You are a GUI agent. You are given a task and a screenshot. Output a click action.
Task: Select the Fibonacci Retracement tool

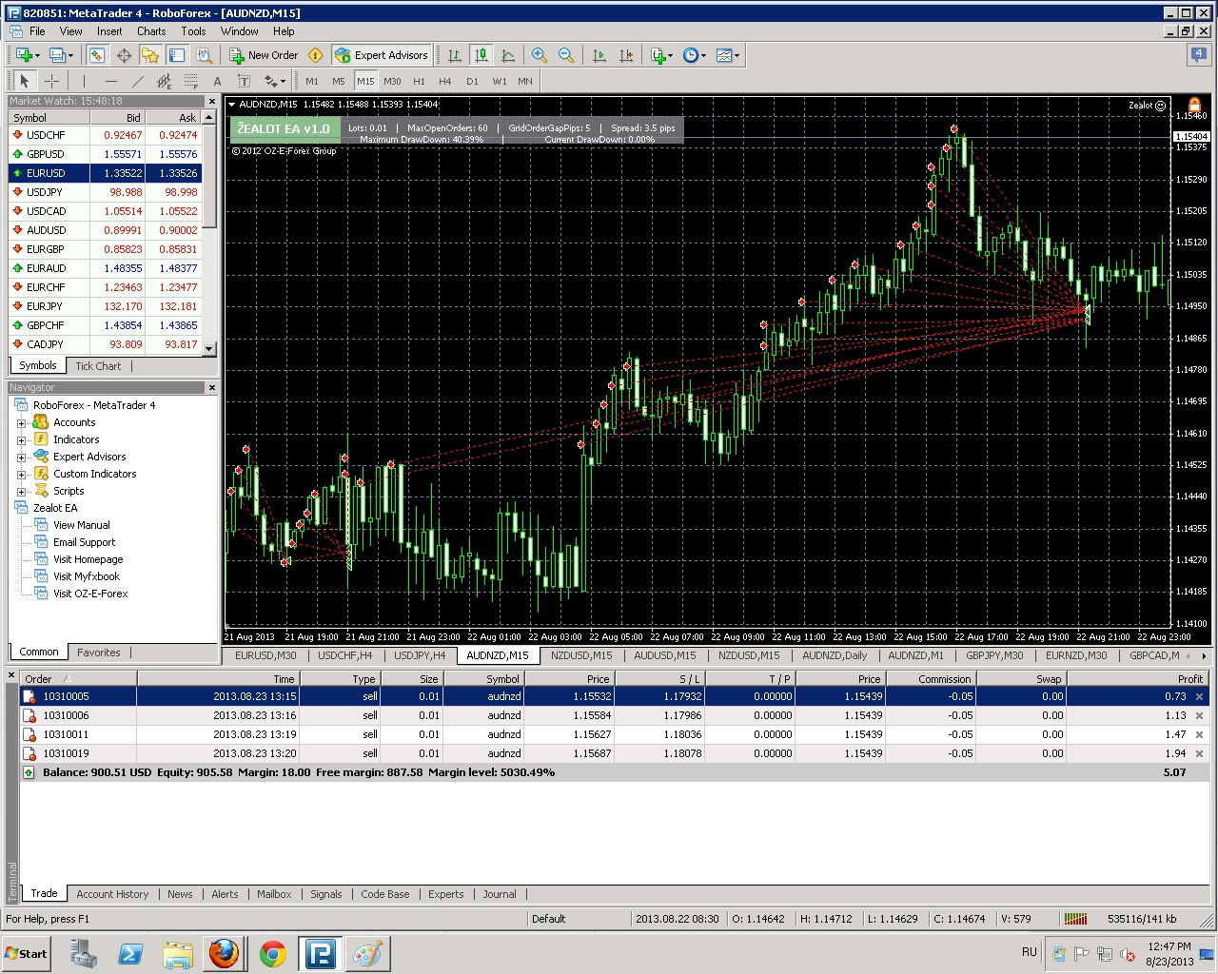coord(191,81)
